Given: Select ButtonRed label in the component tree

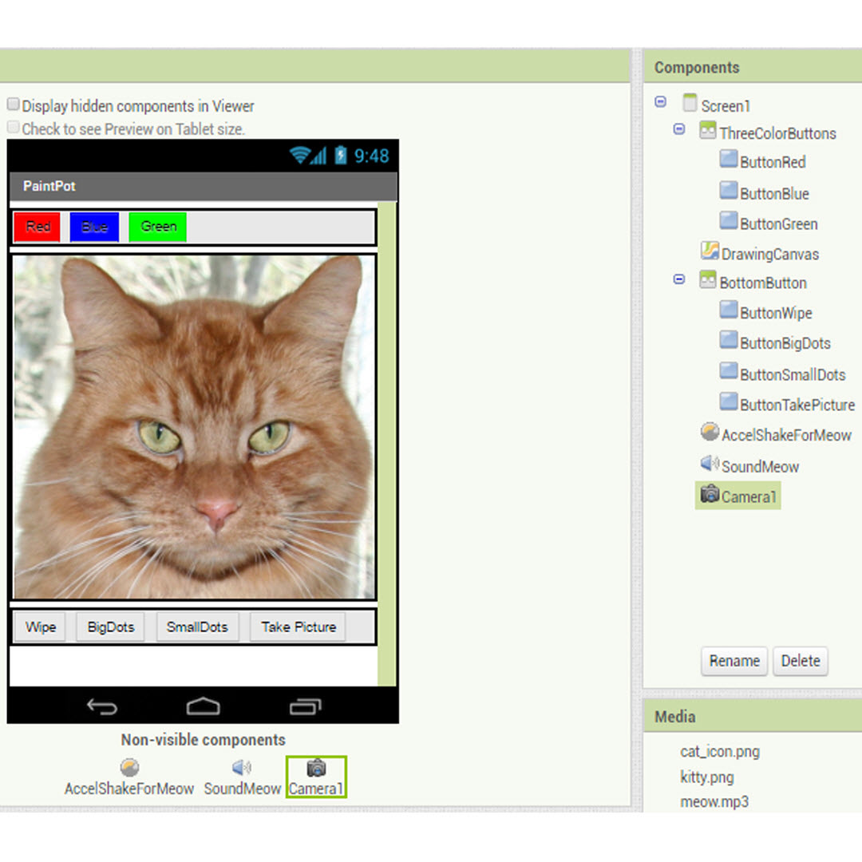Looking at the screenshot, I should [773, 161].
